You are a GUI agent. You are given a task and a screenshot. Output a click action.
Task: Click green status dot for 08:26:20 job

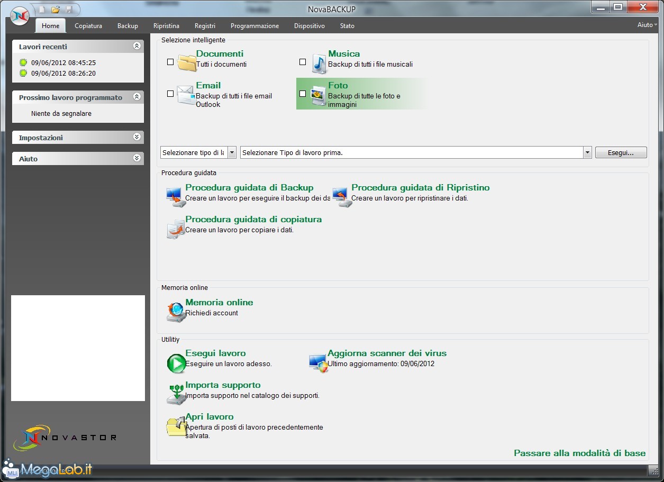(x=23, y=73)
